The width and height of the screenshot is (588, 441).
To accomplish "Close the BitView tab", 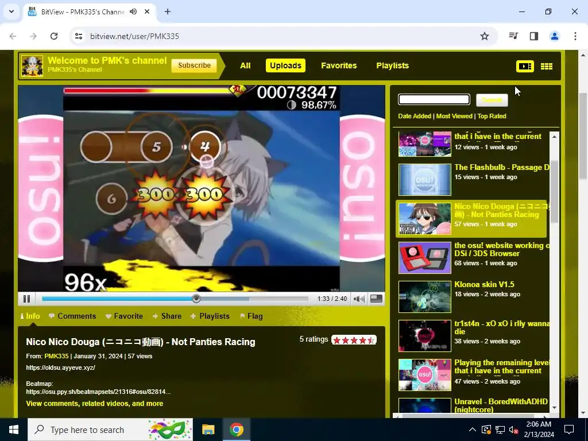I will click(147, 11).
